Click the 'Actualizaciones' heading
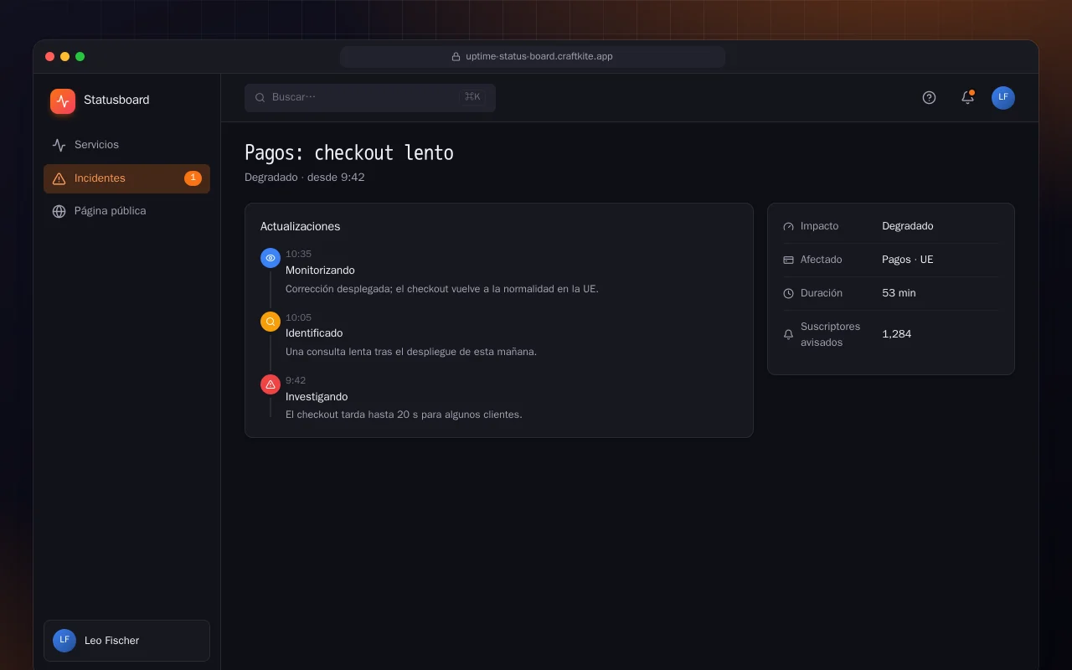The height and width of the screenshot is (670, 1072). point(300,226)
